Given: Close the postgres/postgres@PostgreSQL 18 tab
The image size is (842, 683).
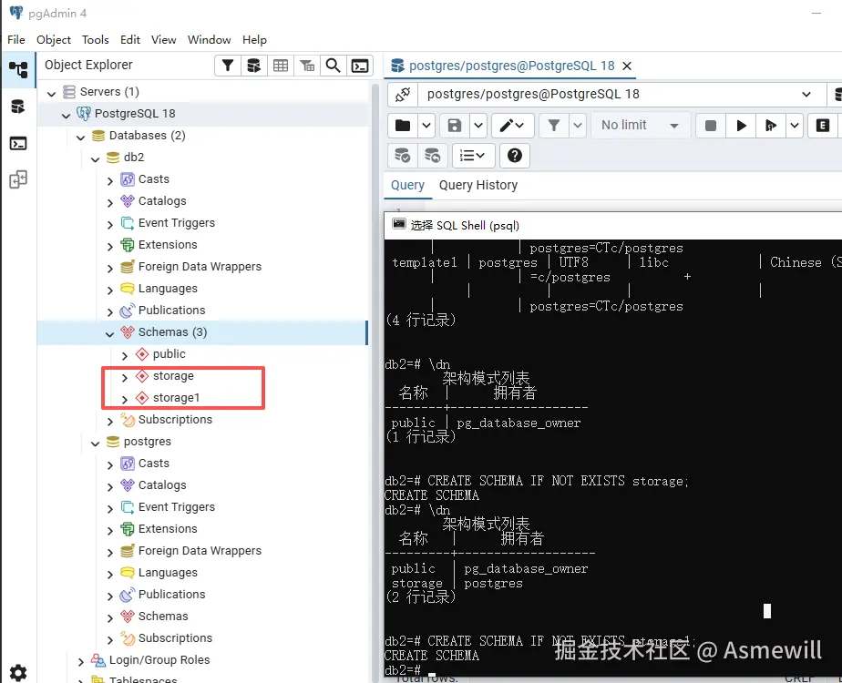Looking at the screenshot, I should [627, 66].
